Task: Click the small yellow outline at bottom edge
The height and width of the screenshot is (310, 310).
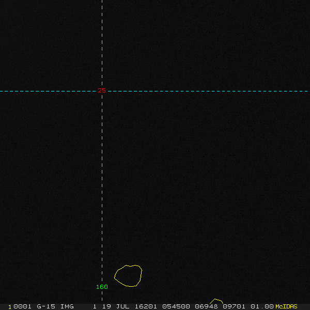Action: click(x=216, y=301)
